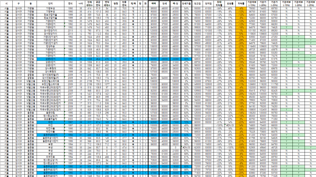This screenshot has height=177, width=316.
Task: Click the 면적 세대수 header cell
Action: point(107,4)
